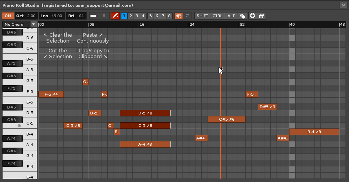Select the A-4 ↗8 note block

(145, 144)
